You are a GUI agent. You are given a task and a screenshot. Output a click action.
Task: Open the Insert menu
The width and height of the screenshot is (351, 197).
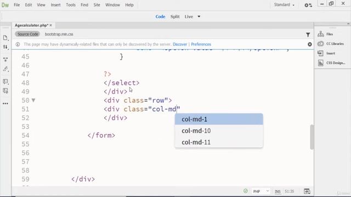(x=55, y=5)
